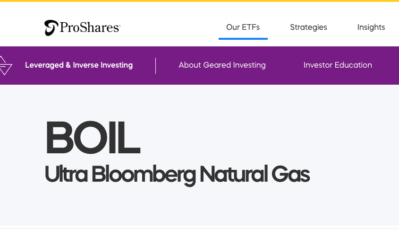Select Leveraged & Inverse Investing section link
Image resolution: width=399 pixels, height=229 pixels.
pos(79,65)
